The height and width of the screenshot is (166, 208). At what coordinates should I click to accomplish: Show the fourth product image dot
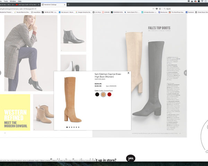pyautogui.click(x=74, y=127)
